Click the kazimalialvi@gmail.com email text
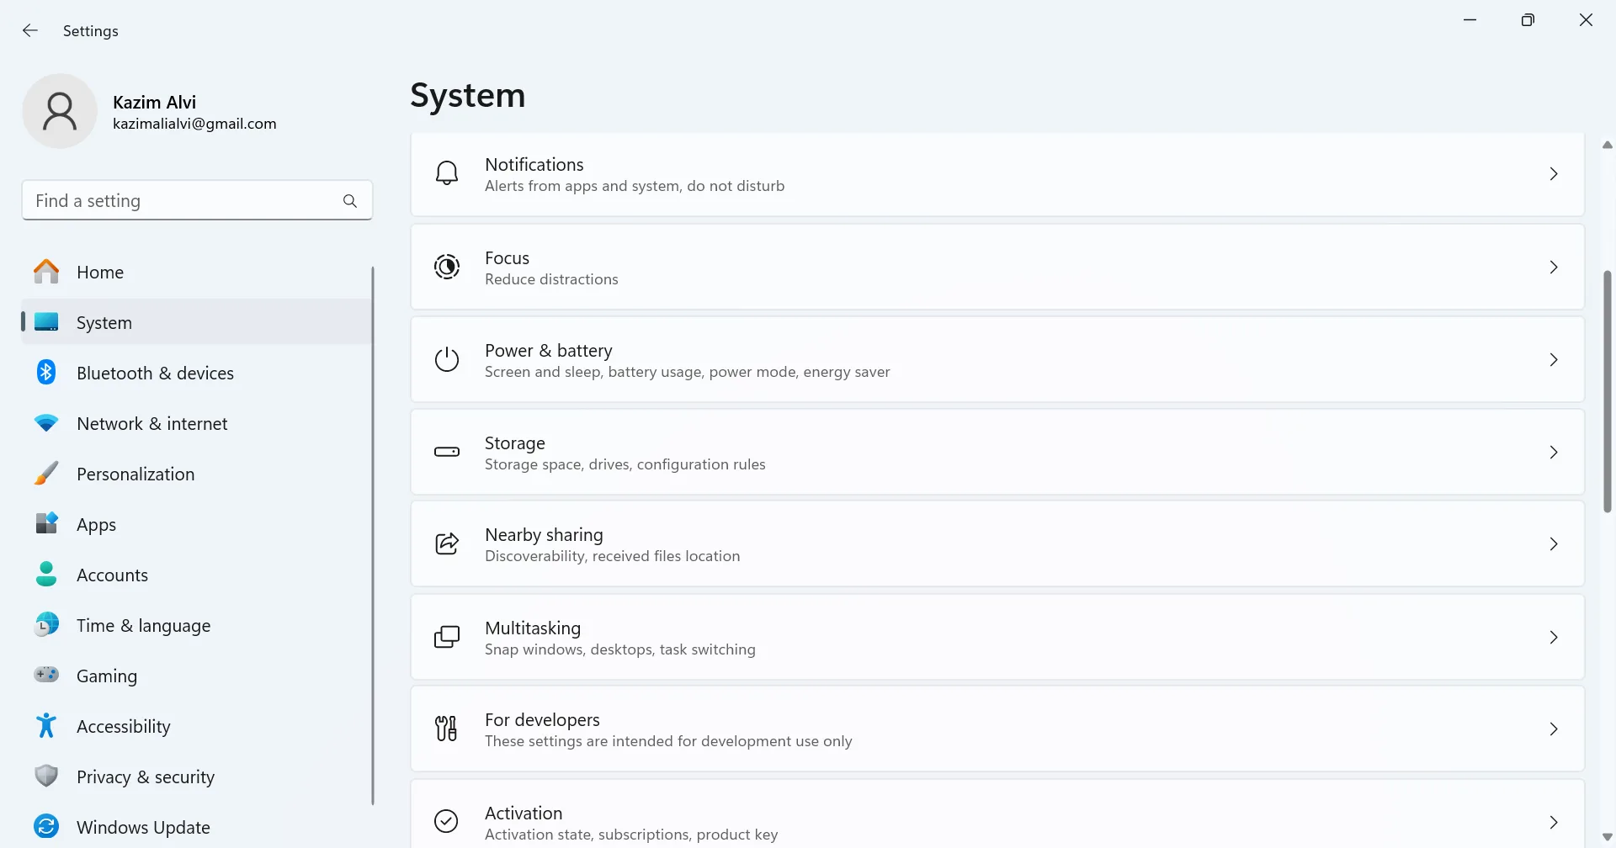The image size is (1616, 848). click(194, 124)
